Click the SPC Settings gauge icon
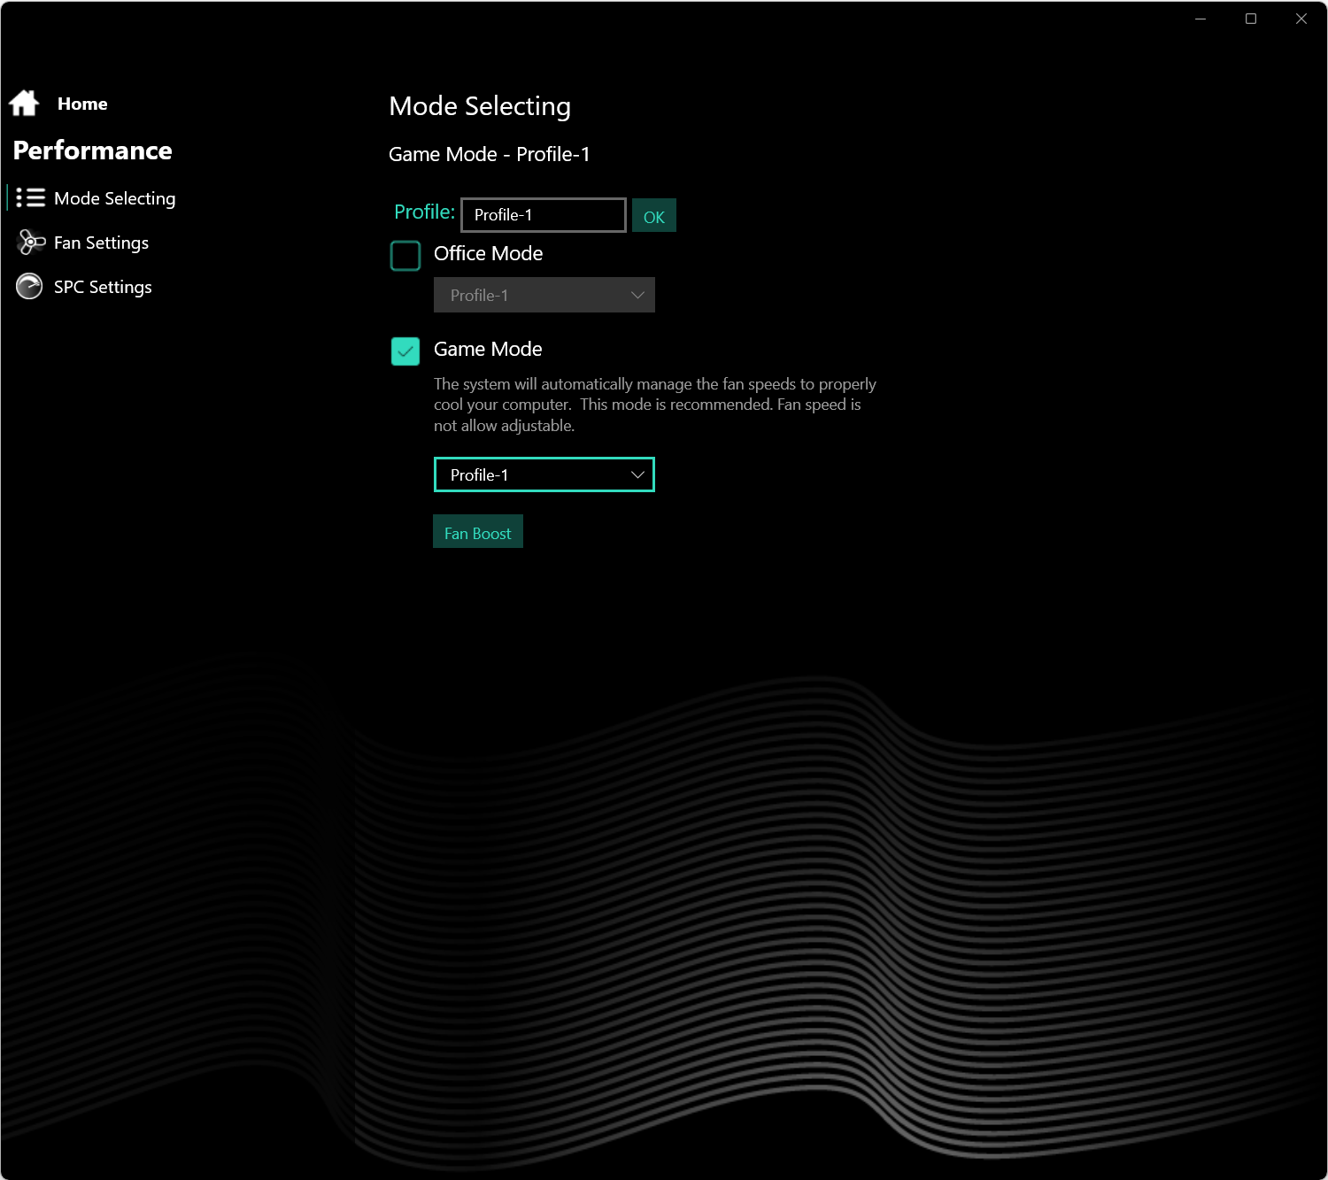This screenshot has width=1328, height=1180. coord(29,286)
